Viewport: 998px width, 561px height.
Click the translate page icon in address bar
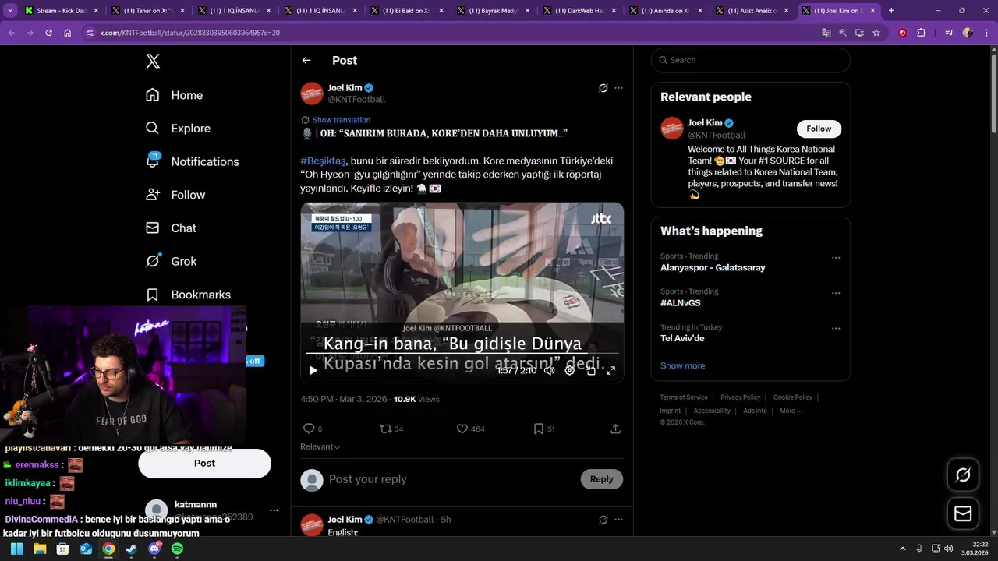point(826,33)
